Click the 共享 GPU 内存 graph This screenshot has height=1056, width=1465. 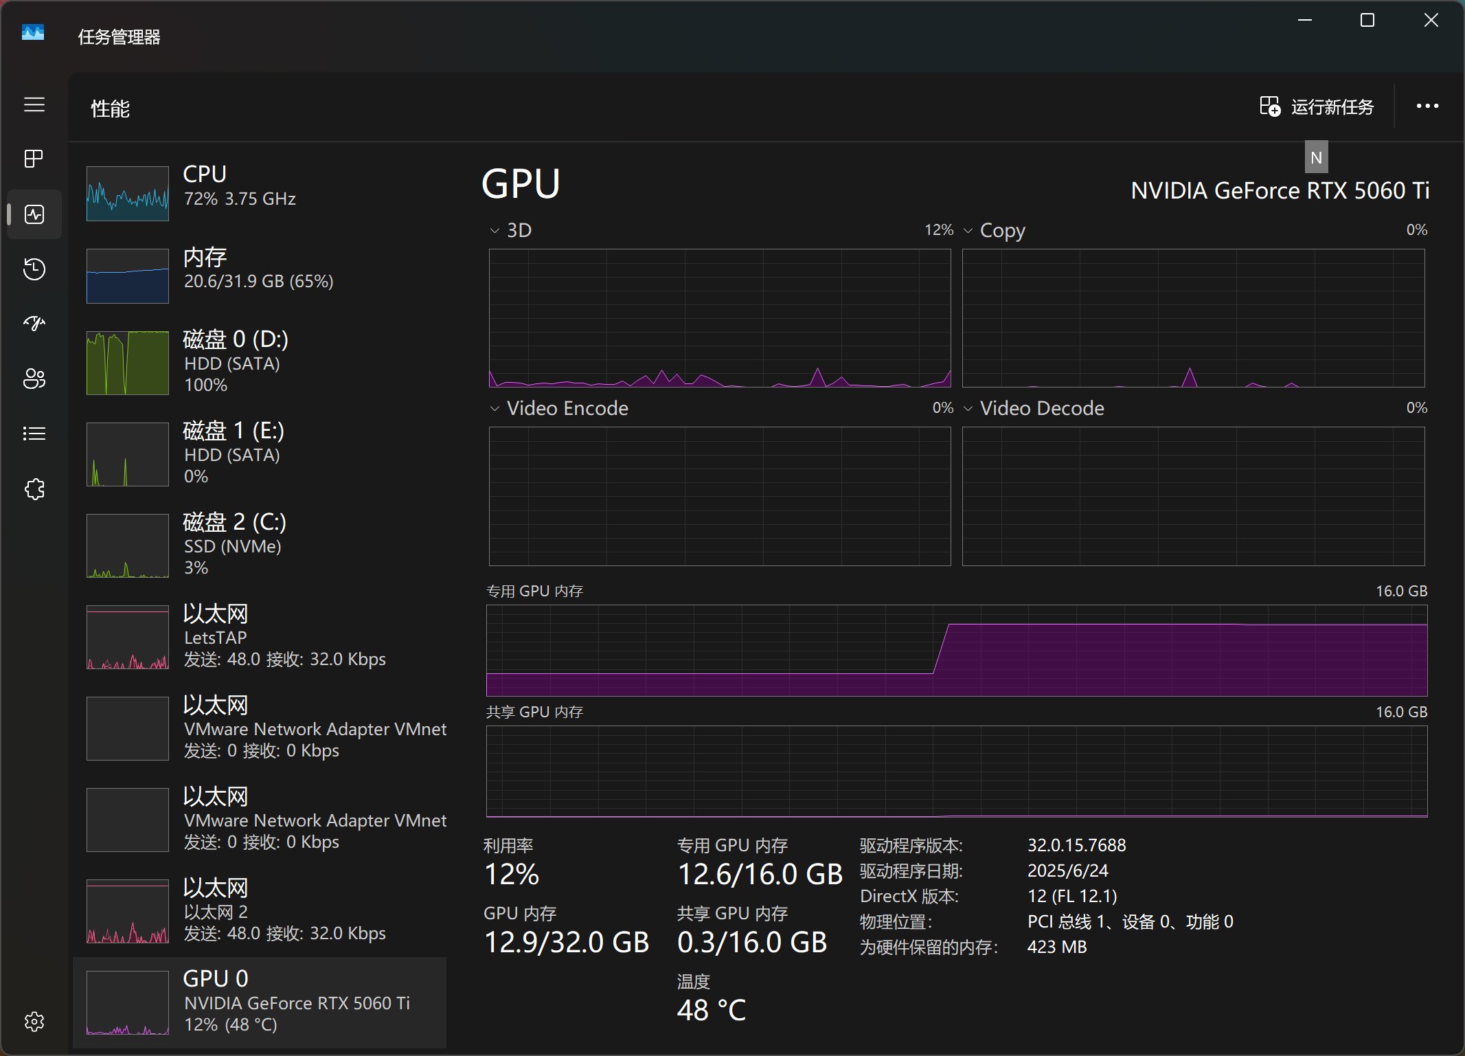(957, 771)
